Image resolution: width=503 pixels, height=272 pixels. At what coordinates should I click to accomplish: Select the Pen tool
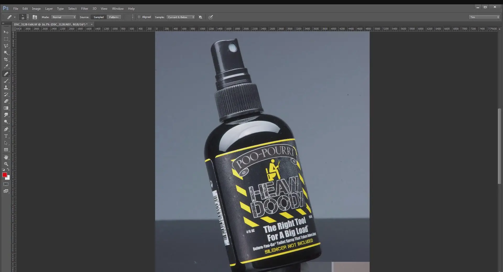pyautogui.click(x=6, y=129)
